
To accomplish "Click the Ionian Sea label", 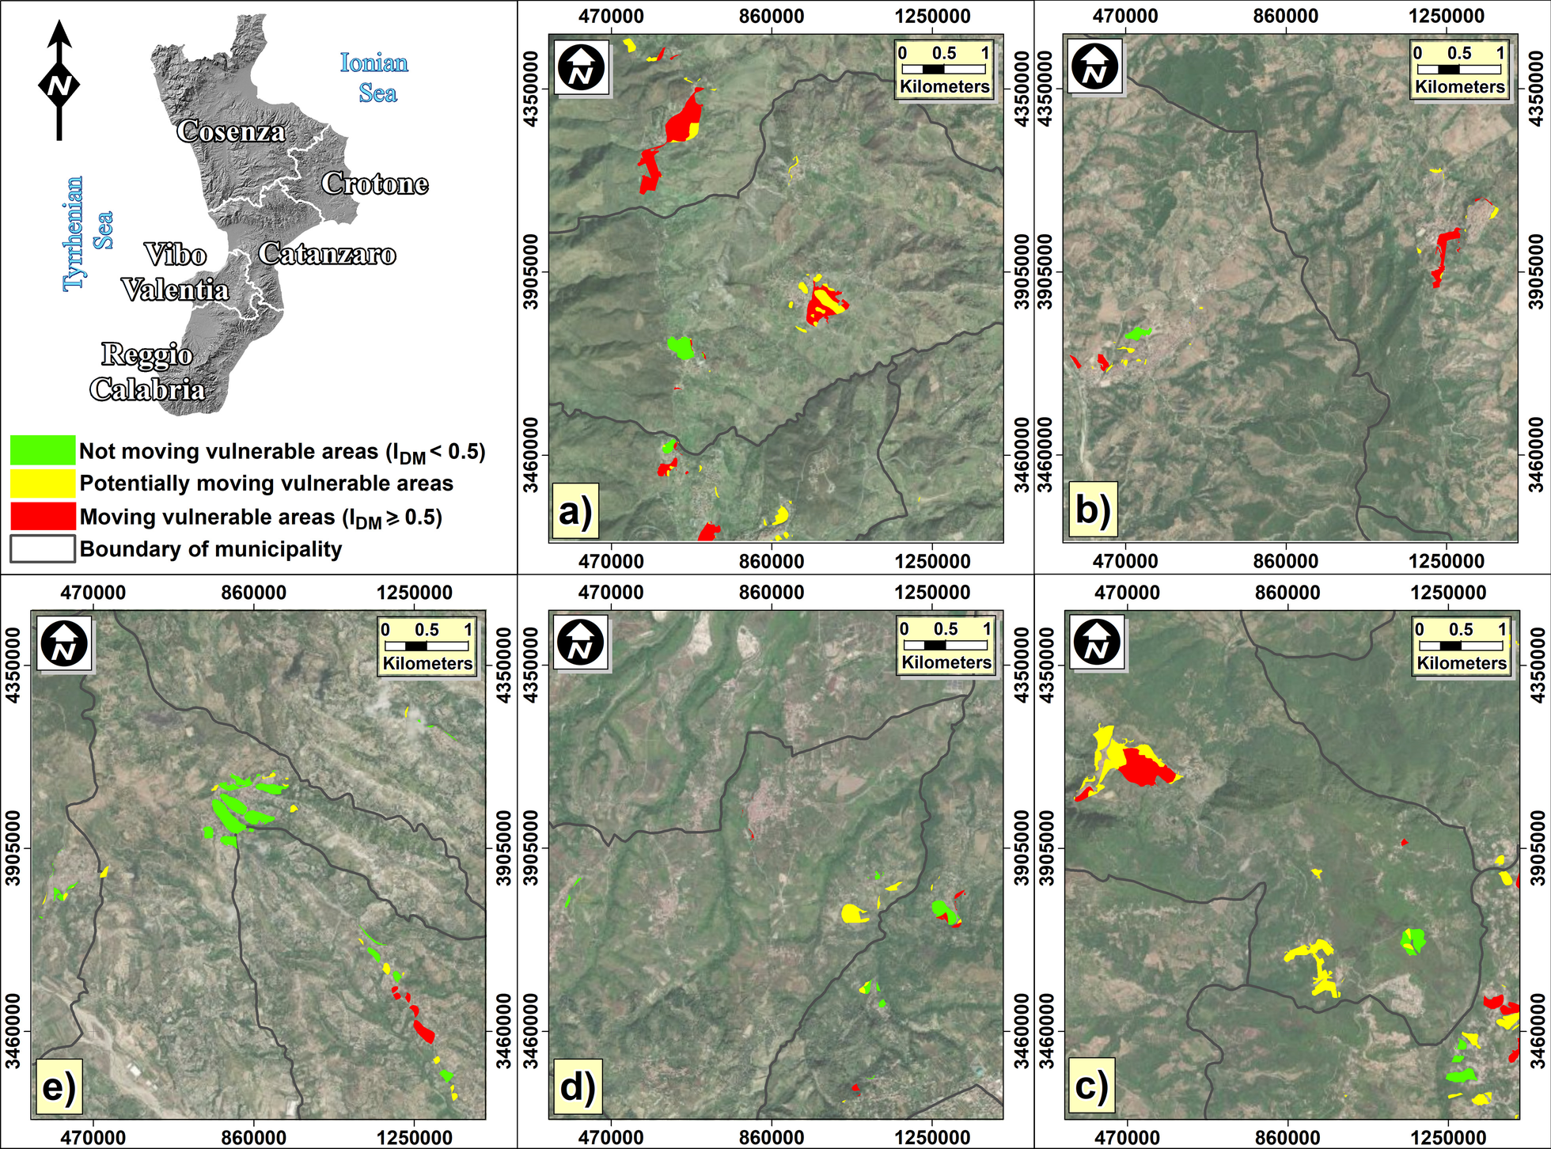I will [x=374, y=78].
